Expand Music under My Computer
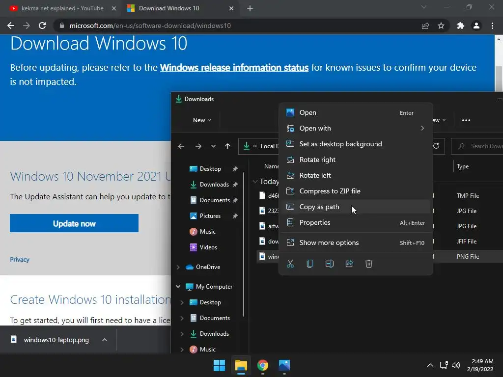Image resolution: width=503 pixels, height=377 pixels. tap(182, 350)
